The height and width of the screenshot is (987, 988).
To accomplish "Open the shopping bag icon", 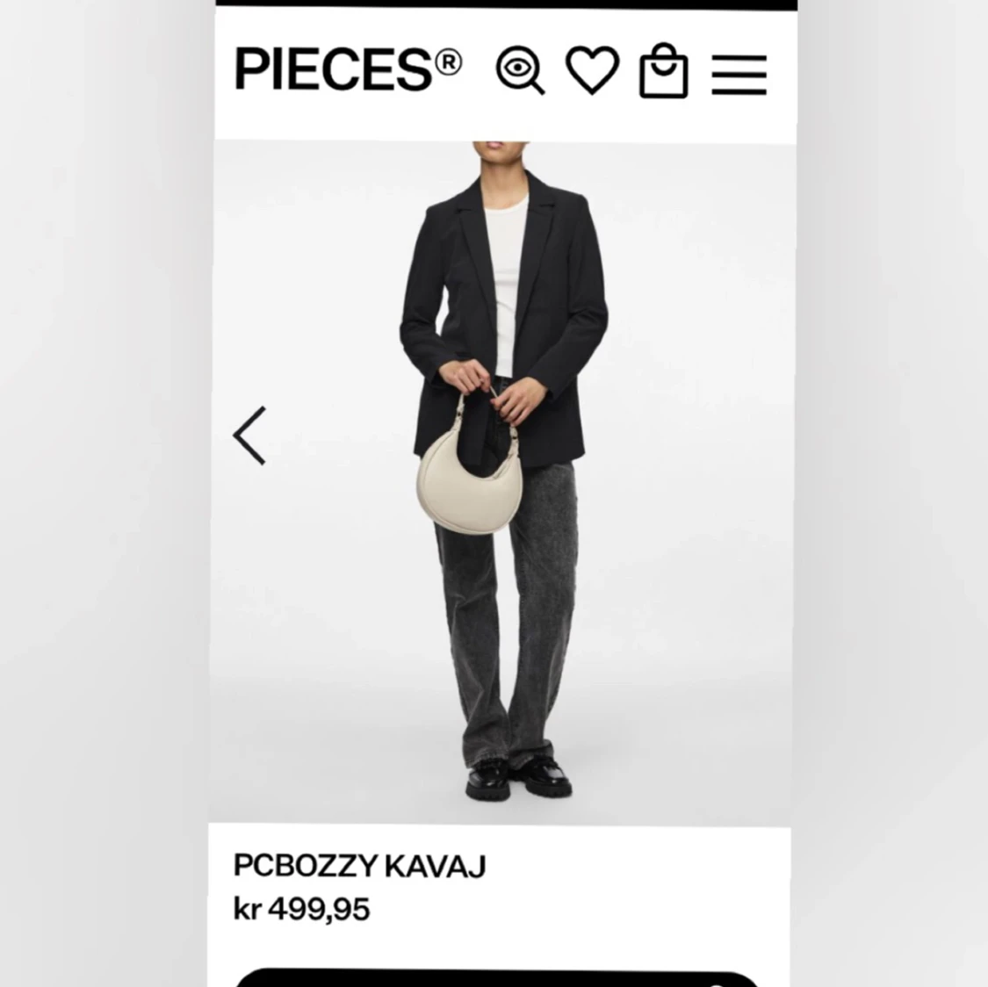I will point(664,70).
